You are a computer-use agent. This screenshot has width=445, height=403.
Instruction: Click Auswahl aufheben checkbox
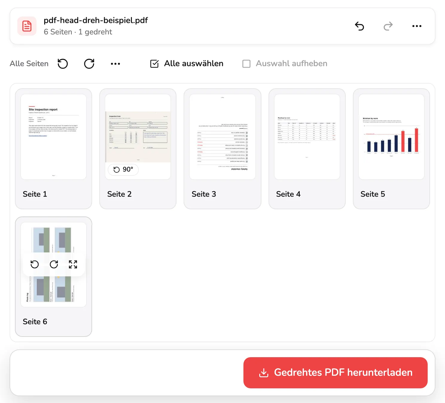tap(285, 63)
